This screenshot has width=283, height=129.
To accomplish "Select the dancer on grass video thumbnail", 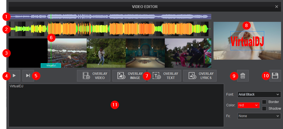I will coord(106,53).
